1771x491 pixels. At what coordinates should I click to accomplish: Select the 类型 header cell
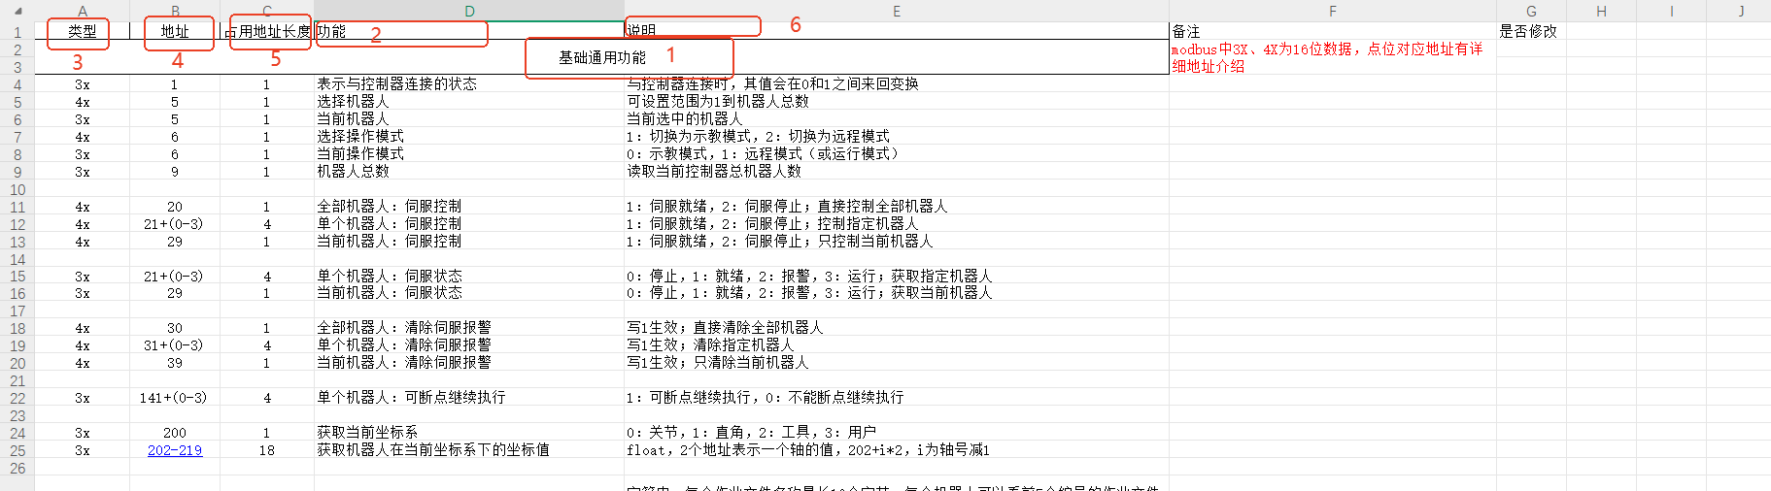tap(82, 31)
